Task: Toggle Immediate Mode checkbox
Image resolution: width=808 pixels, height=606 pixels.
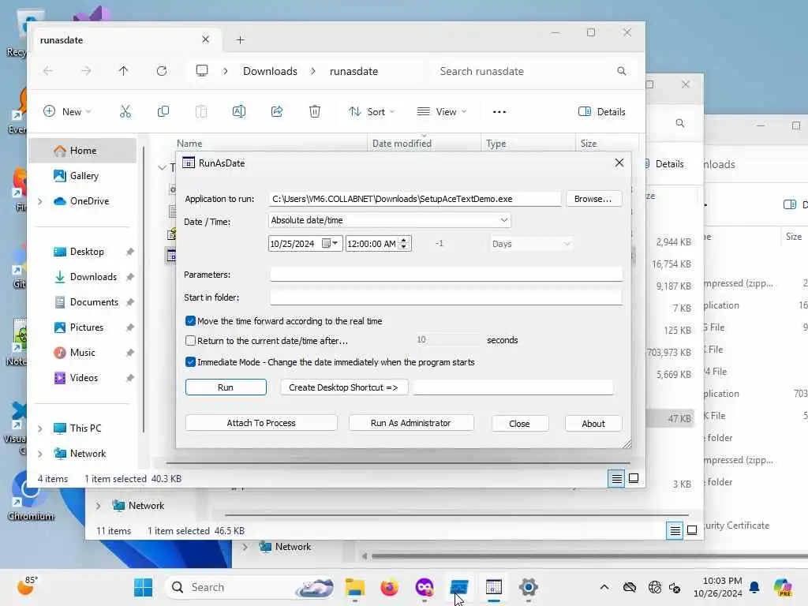Action: (190, 362)
